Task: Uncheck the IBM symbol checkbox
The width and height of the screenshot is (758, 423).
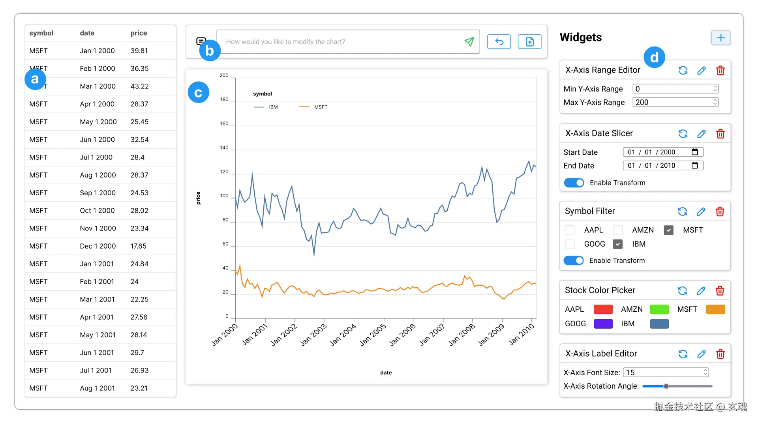Action: point(618,244)
